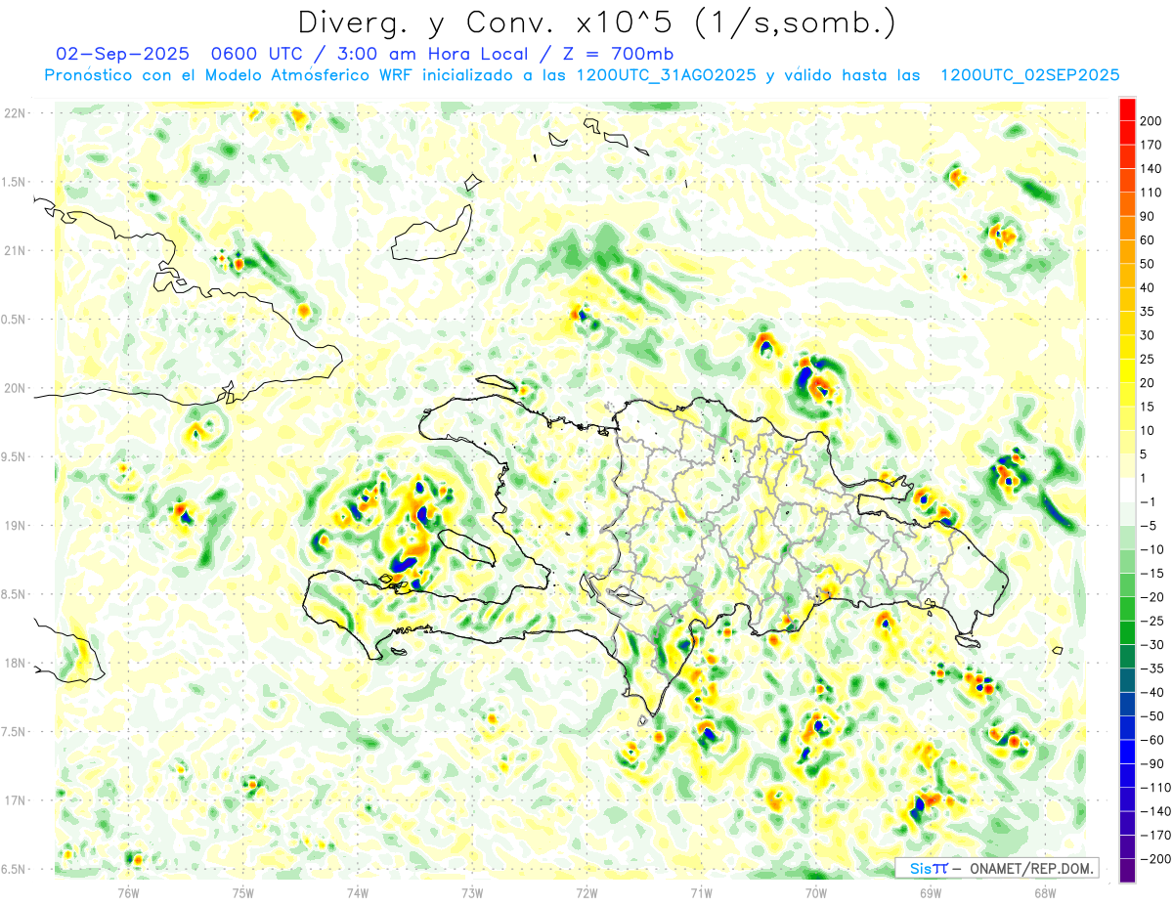This screenshot has height=906, width=1173.
Task: Click the '73W' longitude label
Action: point(472,892)
